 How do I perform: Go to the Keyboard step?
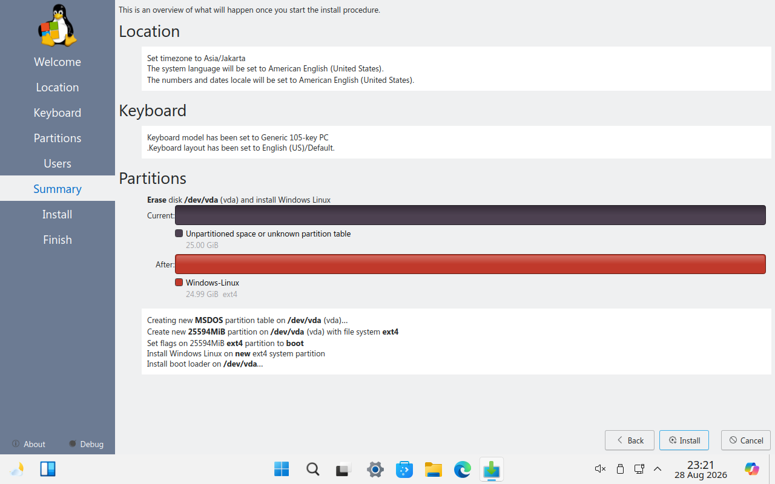point(58,113)
